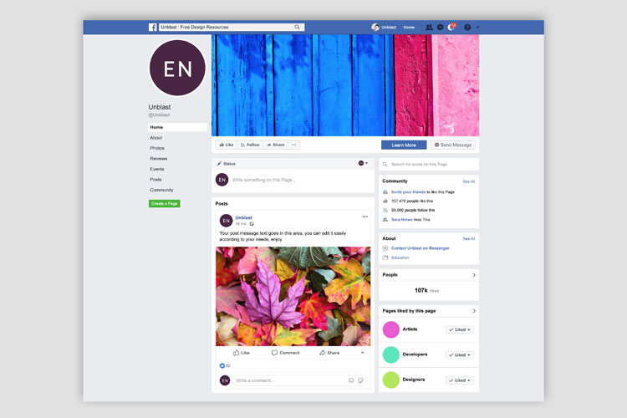Click the sticker icon in comment box
This screenshot has height=418, width=627.
(x=360, y=380)
